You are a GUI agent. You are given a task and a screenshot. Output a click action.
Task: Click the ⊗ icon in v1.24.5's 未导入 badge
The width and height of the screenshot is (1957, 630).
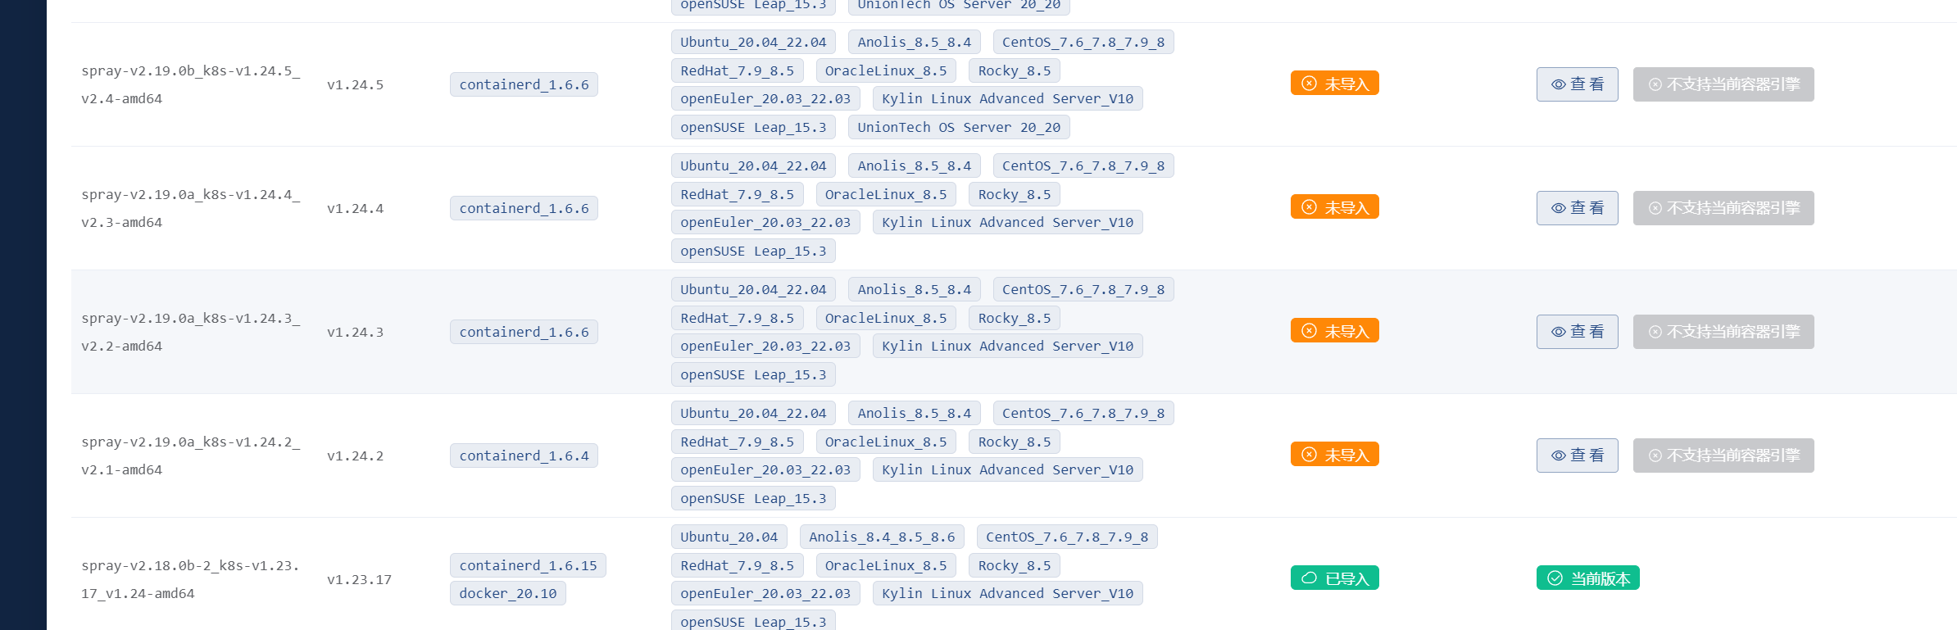click(1308, 83)
